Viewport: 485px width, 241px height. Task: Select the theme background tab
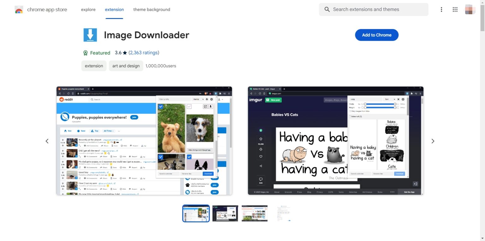152,9
